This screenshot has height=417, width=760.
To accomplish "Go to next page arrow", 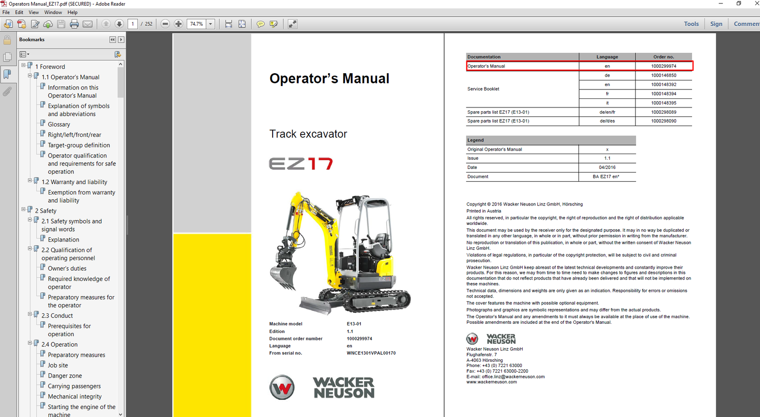I will [119, 24].
